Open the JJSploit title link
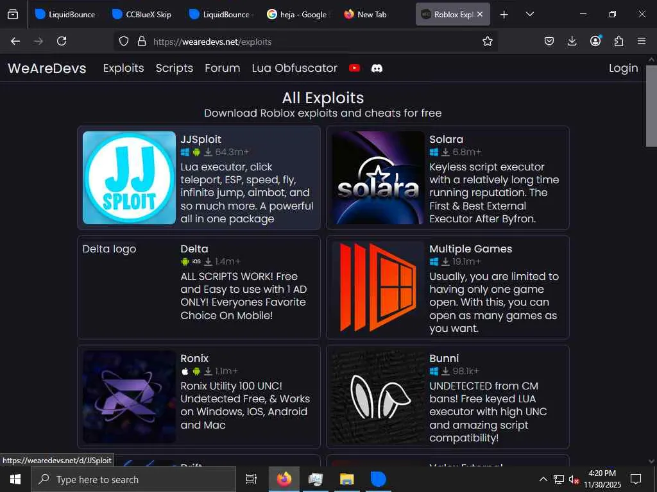 [201, 139]
